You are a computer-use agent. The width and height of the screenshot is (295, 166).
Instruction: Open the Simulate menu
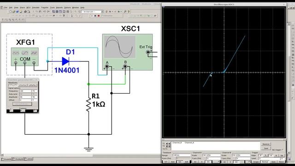pos(36,8)
